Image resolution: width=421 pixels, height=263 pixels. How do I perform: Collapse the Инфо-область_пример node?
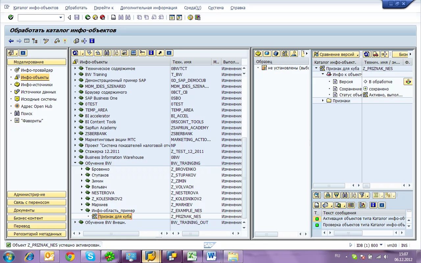(x=82, y=210)
